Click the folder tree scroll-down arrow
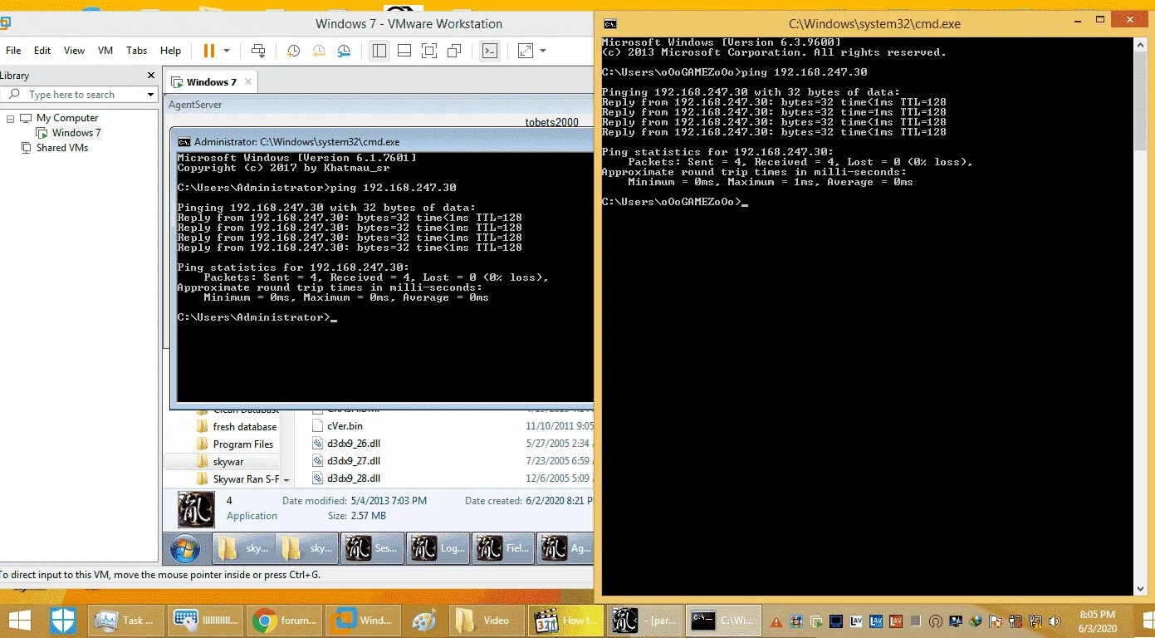This screenshot has width=1155, height=638. [287, 480]
